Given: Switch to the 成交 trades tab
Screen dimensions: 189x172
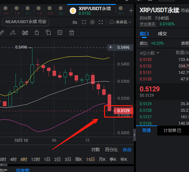Looking at the screenshot, I should 162,34.
